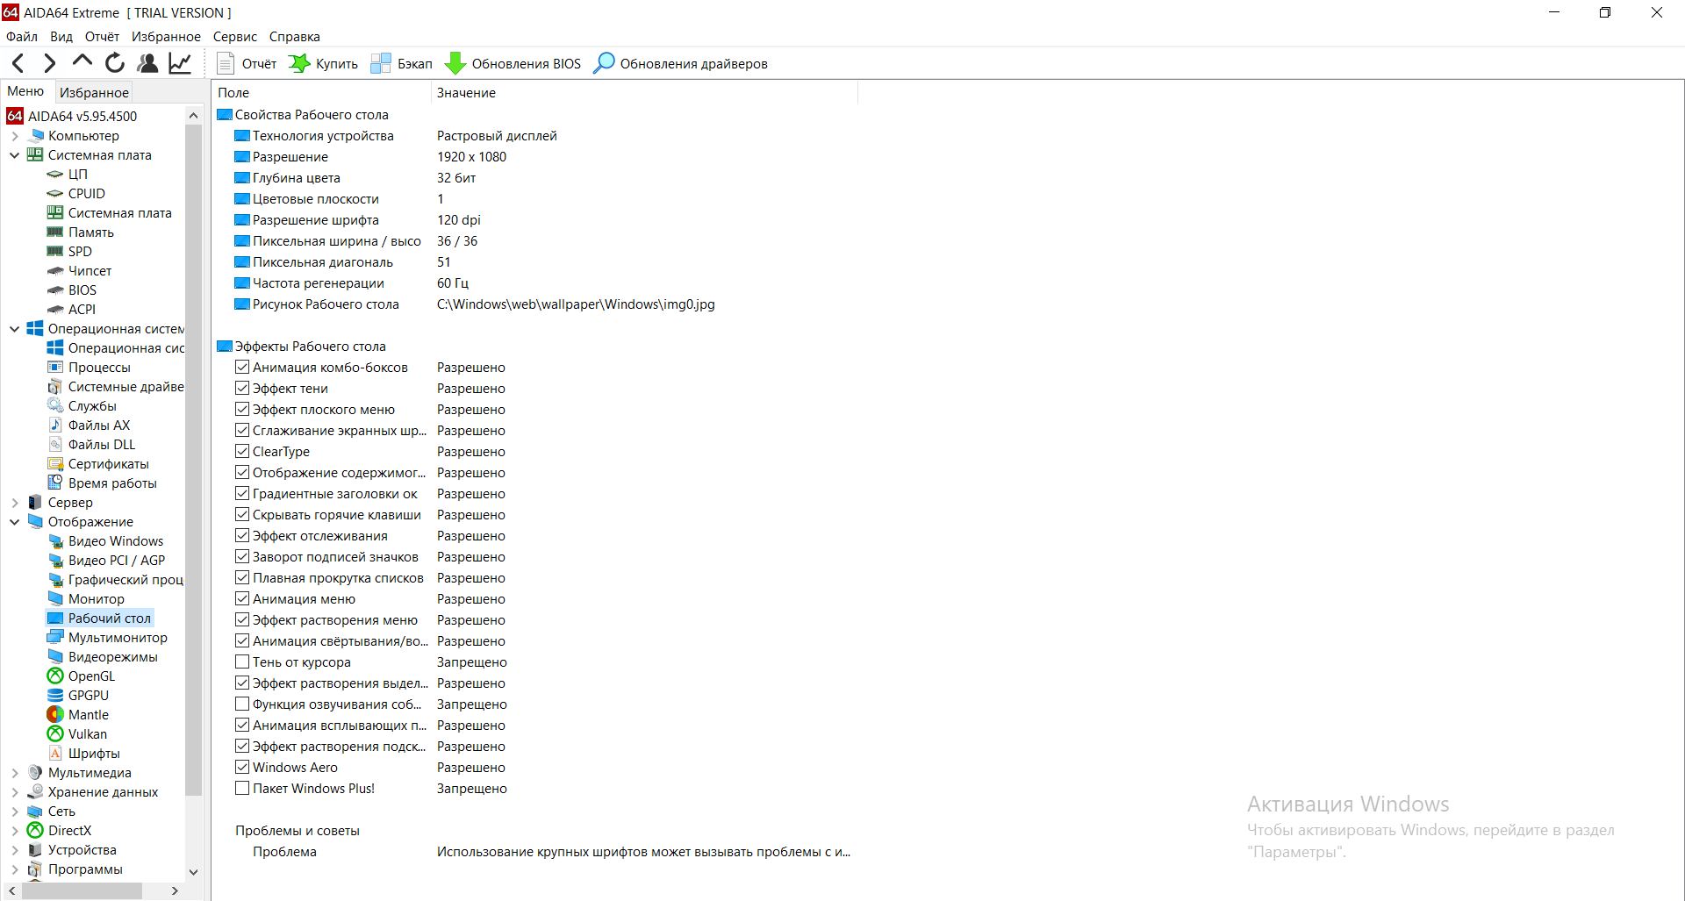
Task: Collapse the Отображение tree node
Action: [15, 522]
